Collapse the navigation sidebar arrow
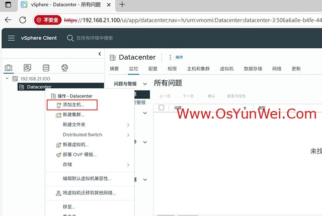Screen dimensions: 322x216 [100, 54]
